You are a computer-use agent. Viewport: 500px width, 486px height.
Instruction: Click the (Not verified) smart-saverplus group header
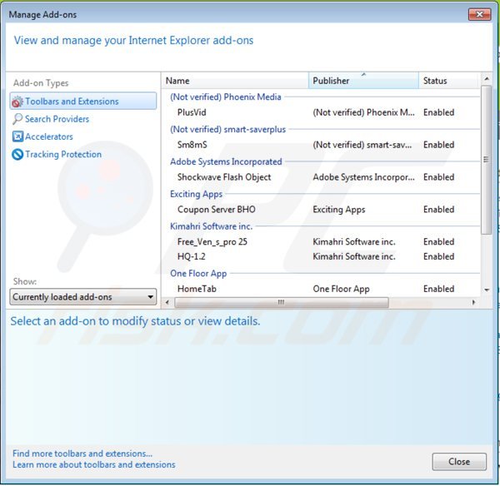228,129
